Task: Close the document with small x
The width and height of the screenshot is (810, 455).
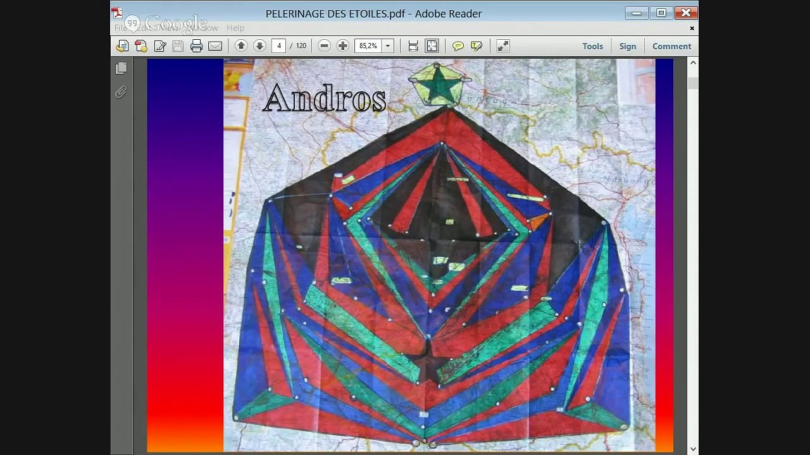Action: 692,28
